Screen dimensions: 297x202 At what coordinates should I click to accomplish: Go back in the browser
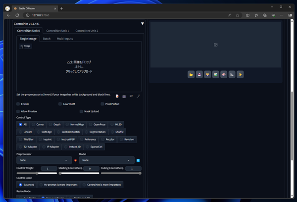[8, 15]
